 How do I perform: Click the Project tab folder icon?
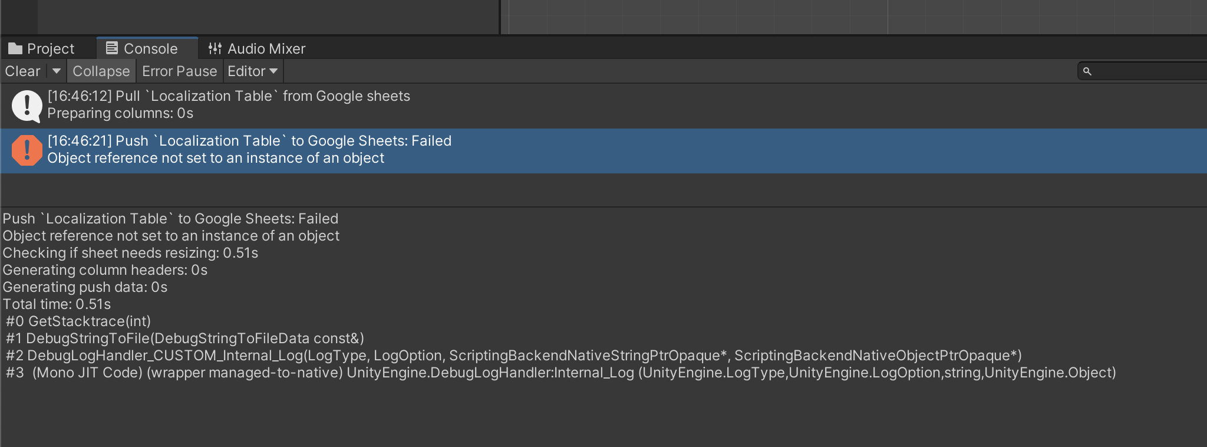coord(15,48)
